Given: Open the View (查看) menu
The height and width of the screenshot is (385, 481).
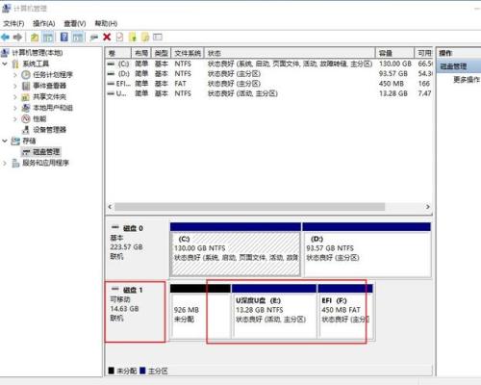Looking at the screenshot, I should [75, 23].
